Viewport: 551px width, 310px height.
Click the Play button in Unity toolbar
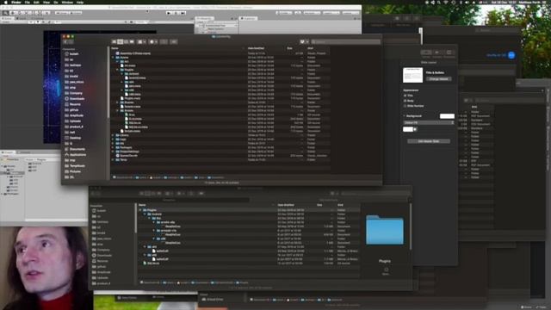170,13
